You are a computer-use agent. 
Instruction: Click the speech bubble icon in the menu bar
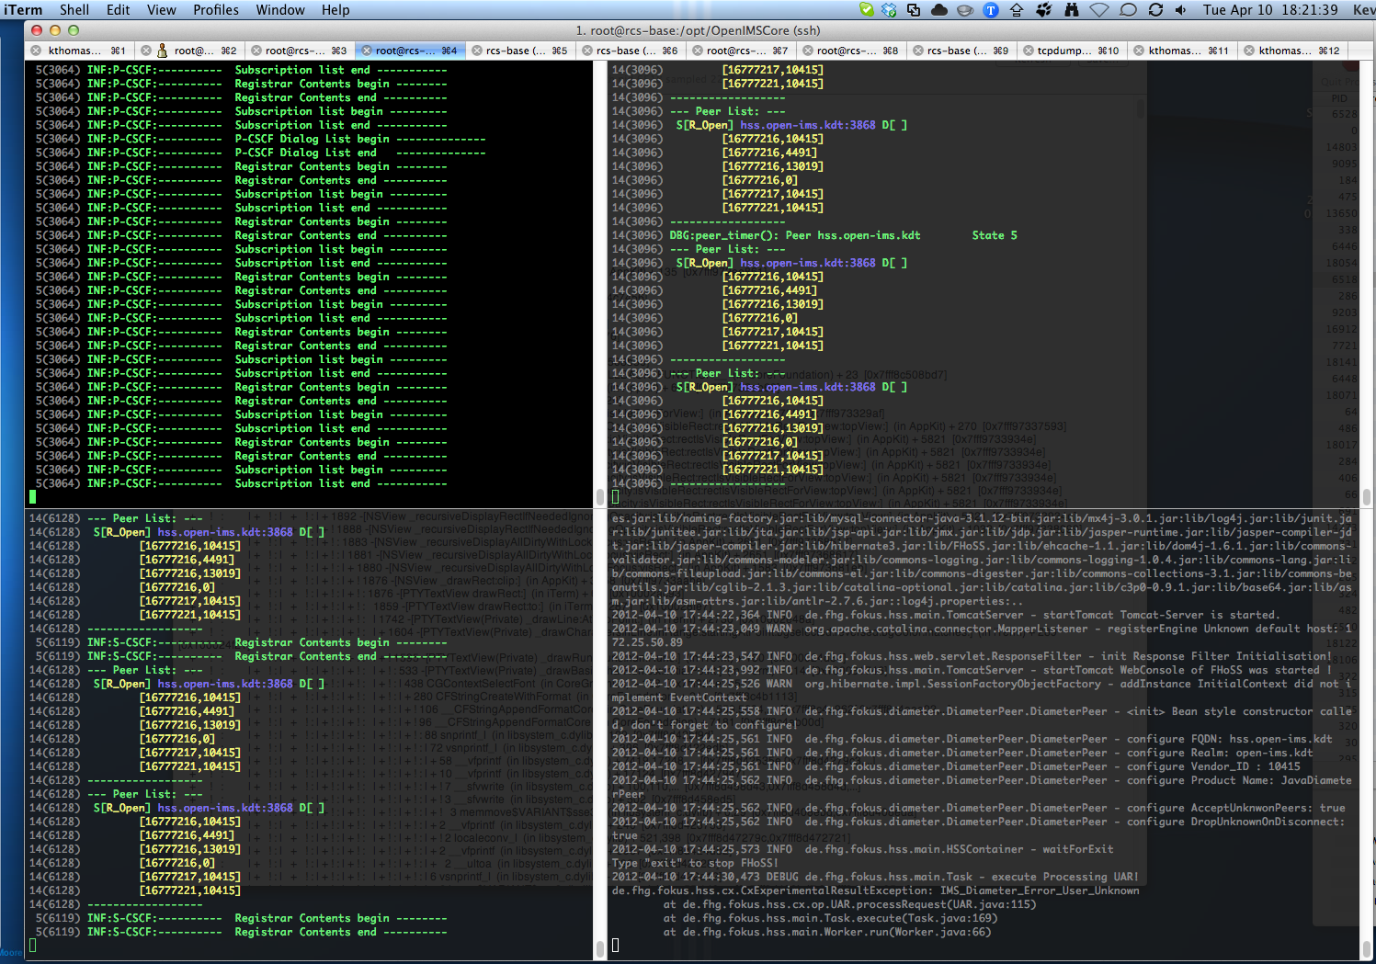coord(1128,10)
